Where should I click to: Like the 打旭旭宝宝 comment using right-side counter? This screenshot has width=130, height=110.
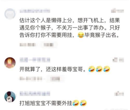[119, 94]
